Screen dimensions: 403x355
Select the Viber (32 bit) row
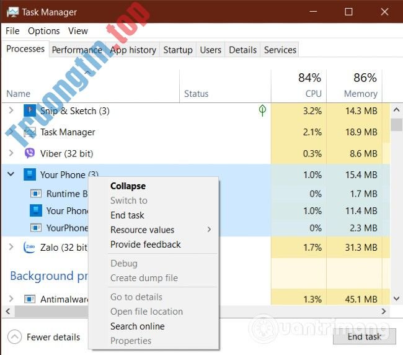coord(196,153)
